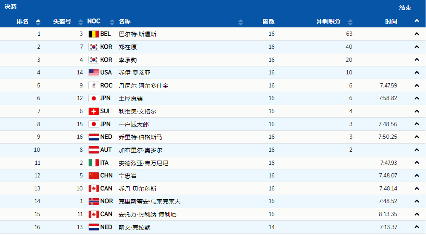
Task: Collapse all rows using header chevron
Action: (x=417, y=21)
